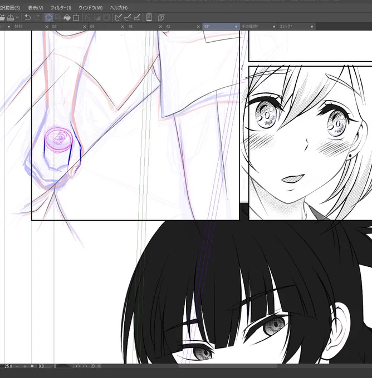Screen dimensions: 372x378
Task: Open the ウィンドウ(W) menu
Action: tap(91, 8)
